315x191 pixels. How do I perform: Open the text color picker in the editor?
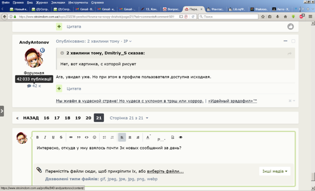point(148,137)
